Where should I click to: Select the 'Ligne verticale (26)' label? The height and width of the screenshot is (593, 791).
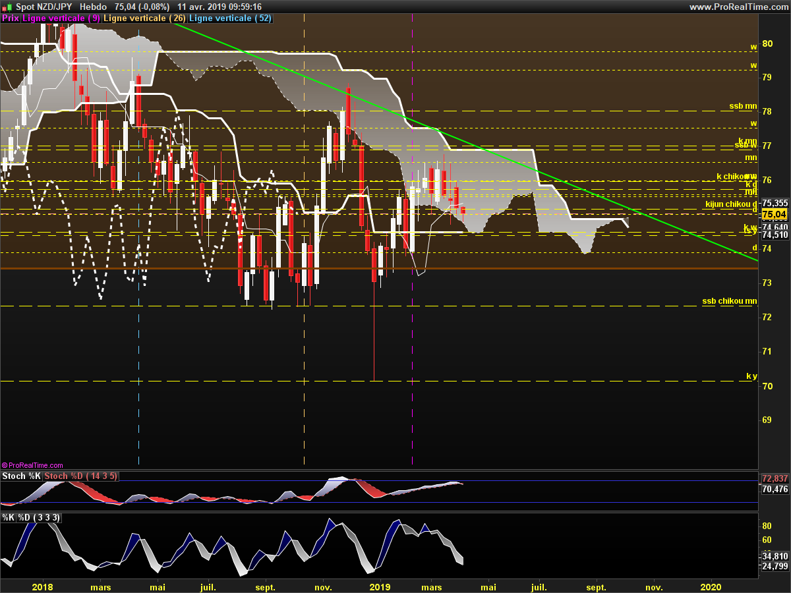[145, 18]
